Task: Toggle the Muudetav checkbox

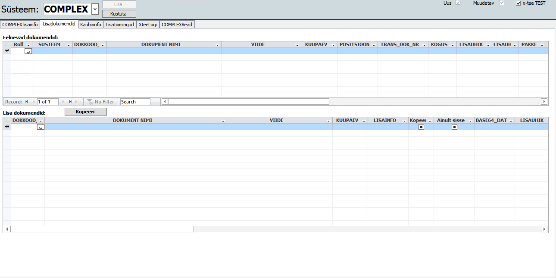Action: point(502,3)
